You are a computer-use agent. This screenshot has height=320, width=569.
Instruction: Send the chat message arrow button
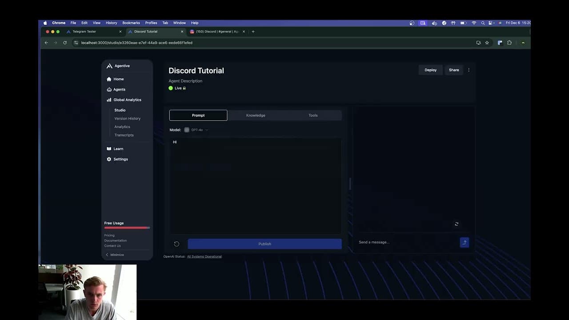[464, 242]
